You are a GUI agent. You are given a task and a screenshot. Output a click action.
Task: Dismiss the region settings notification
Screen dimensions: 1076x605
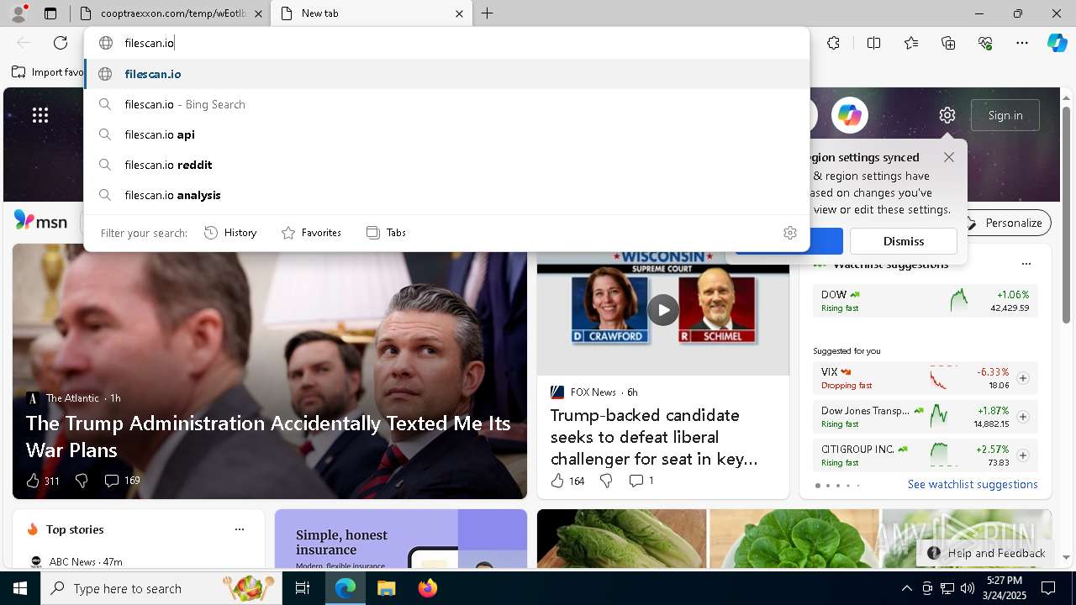[904, 241]
